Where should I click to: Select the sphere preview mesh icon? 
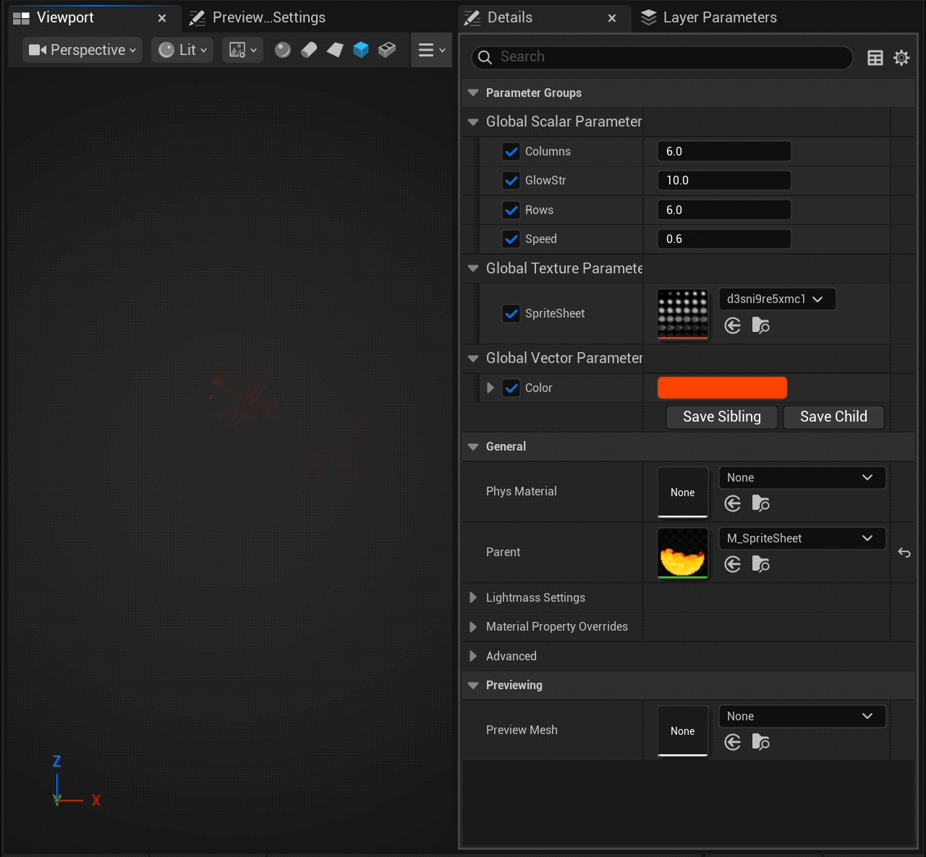point(283,50)
